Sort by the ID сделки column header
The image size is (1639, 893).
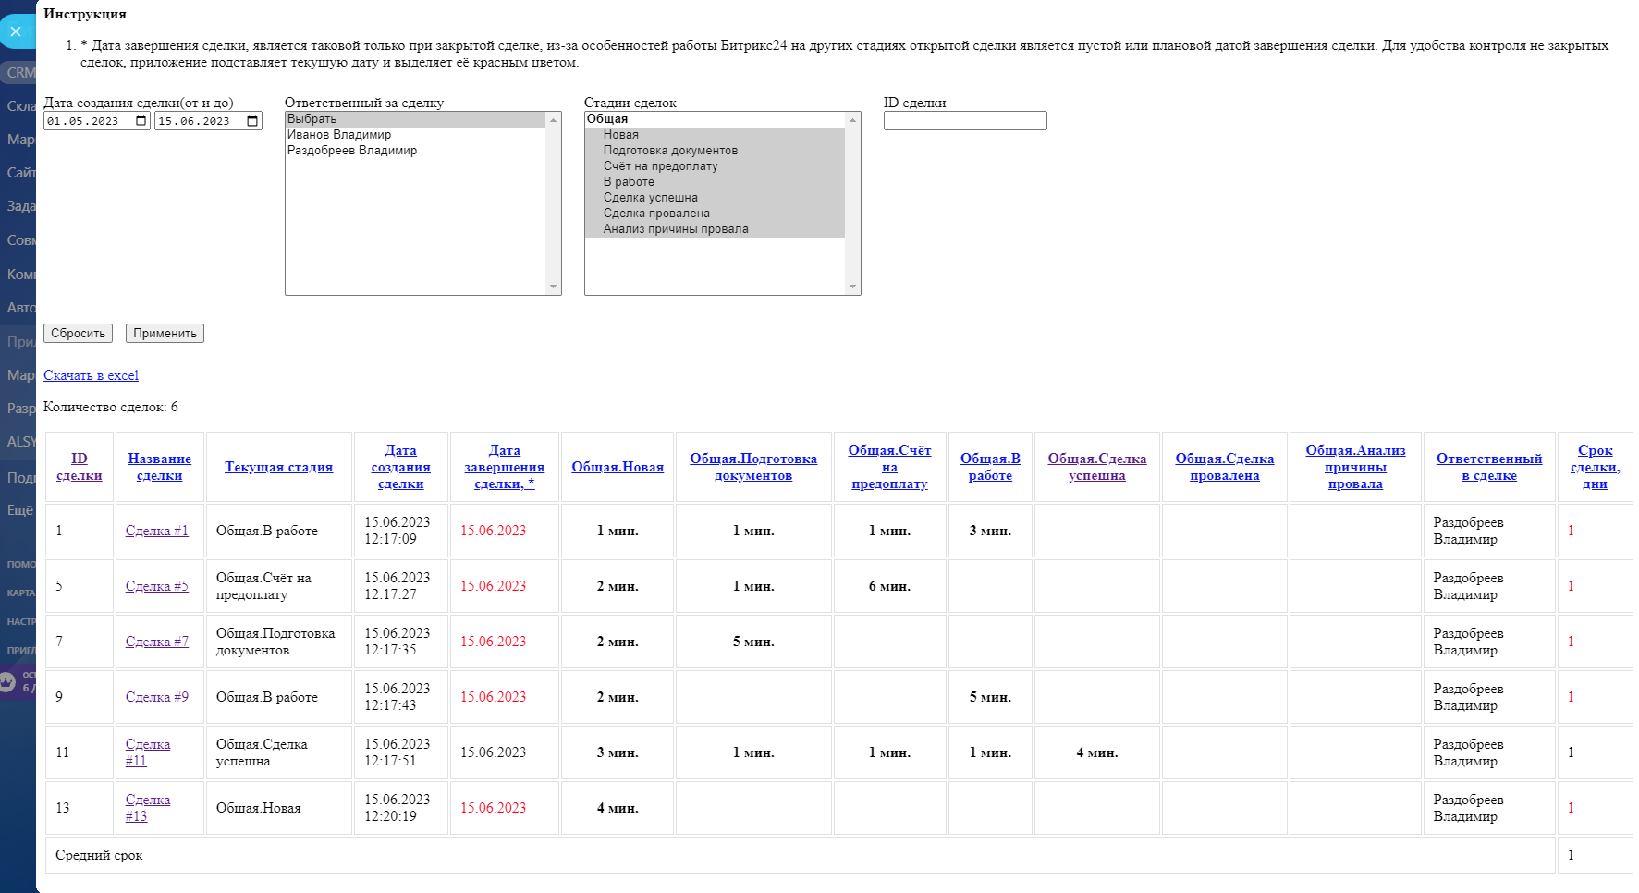click(80, 467)
